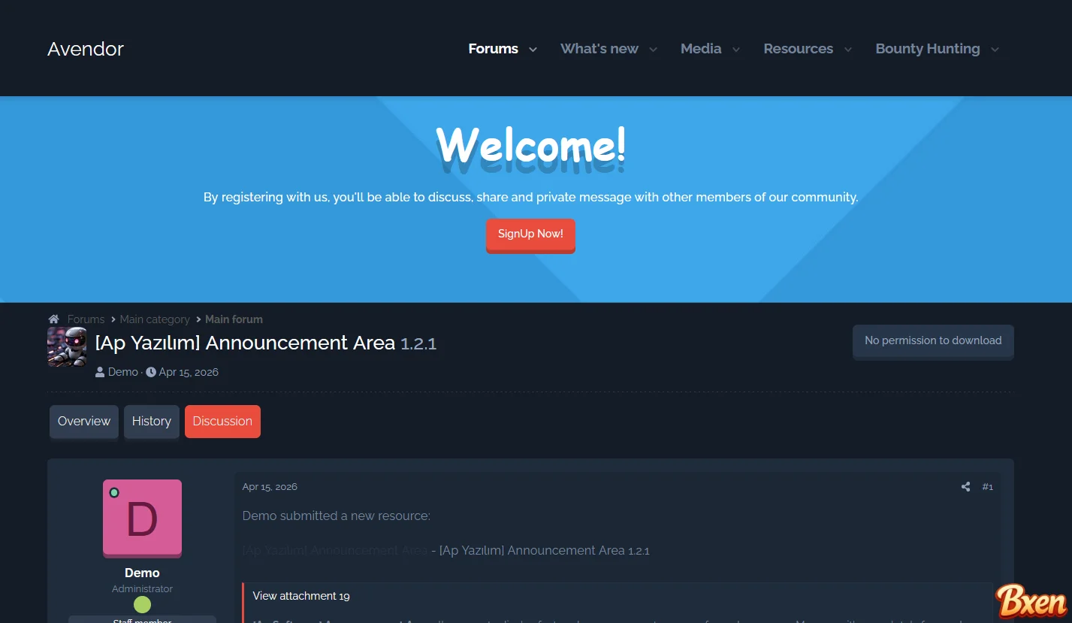Click the No permission to download button
Image resolution: width=1072 pixels, height=623 pixels.
(x=933, y=341)
